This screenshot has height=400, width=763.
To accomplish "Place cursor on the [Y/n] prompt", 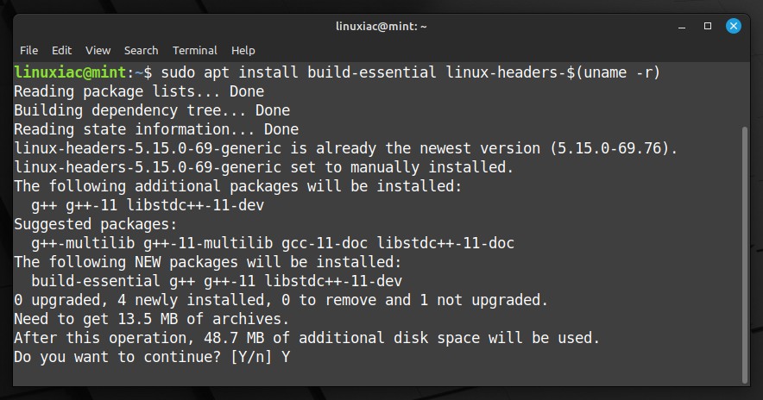I will pyautogui.click(x=251, y=357).
